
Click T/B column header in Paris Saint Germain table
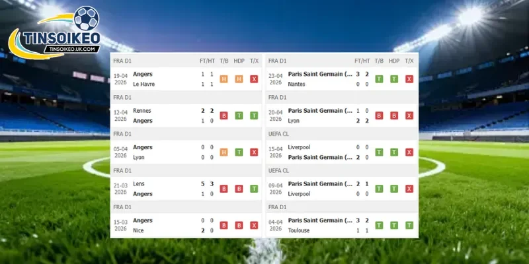(379, 61)
